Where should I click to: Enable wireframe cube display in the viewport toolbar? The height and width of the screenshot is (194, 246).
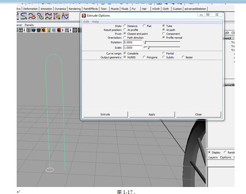(29, 30)
